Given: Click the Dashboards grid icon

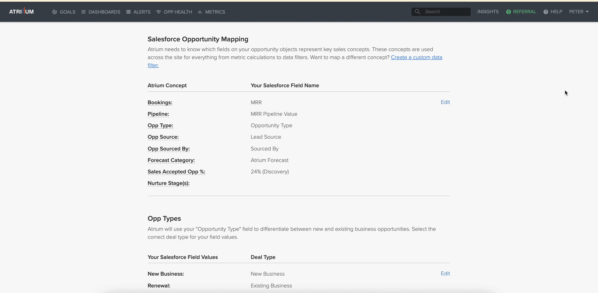Looking at the screenshot, I should 83,12.
